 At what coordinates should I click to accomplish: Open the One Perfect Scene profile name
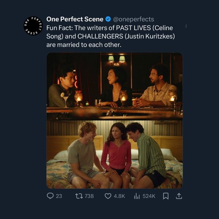pos(74,19)
